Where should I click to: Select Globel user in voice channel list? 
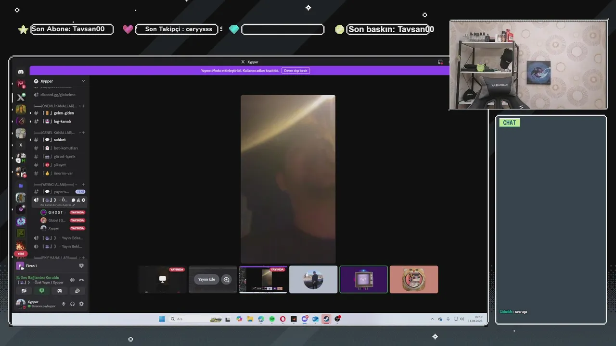click(63, 221)
